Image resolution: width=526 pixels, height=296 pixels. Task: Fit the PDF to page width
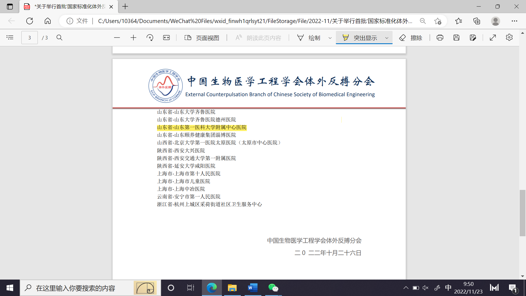[166, 38]
